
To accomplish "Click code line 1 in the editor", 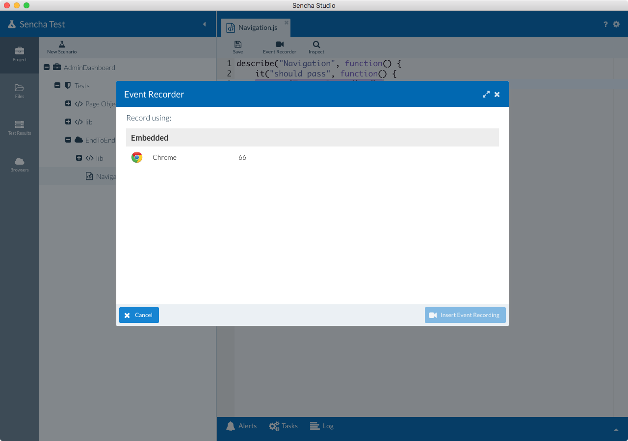I will 319,63.
